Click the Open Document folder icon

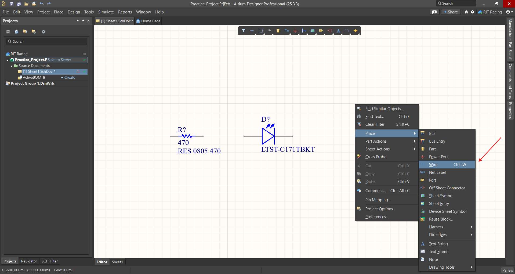point(26,4)
